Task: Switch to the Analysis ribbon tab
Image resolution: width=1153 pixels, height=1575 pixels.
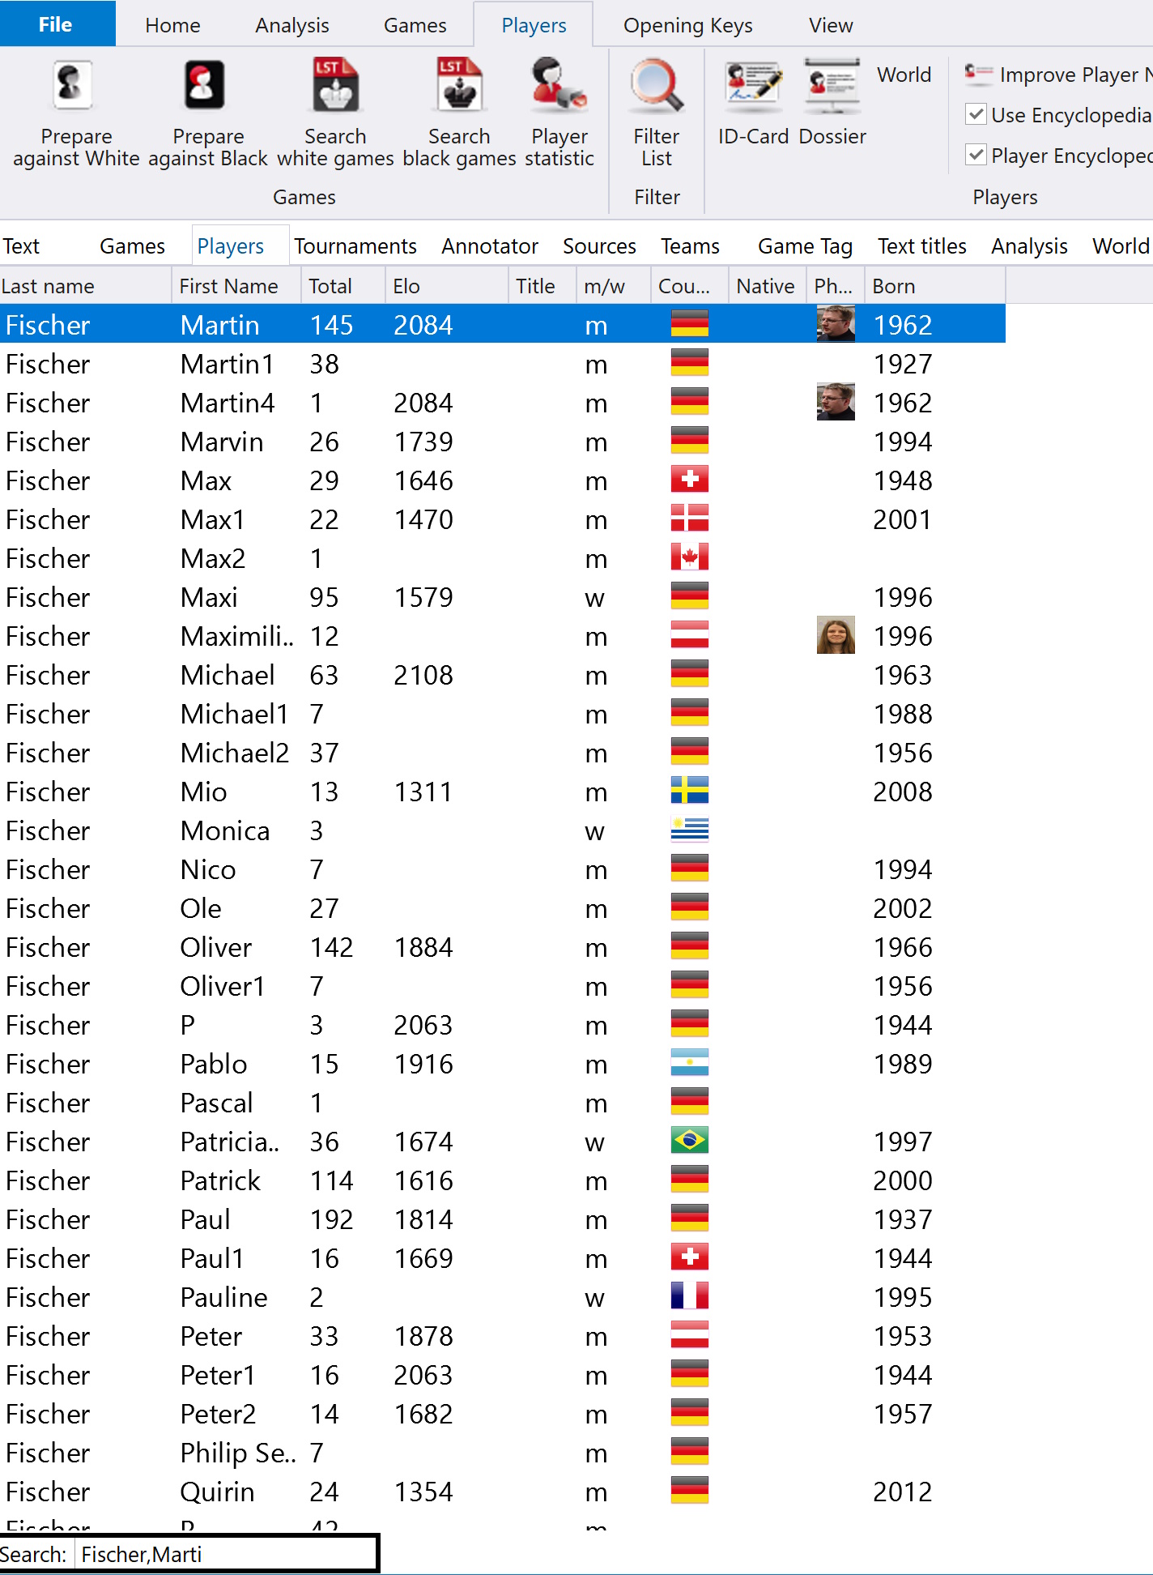Action: pyautogui.click(x=292, y=25)
